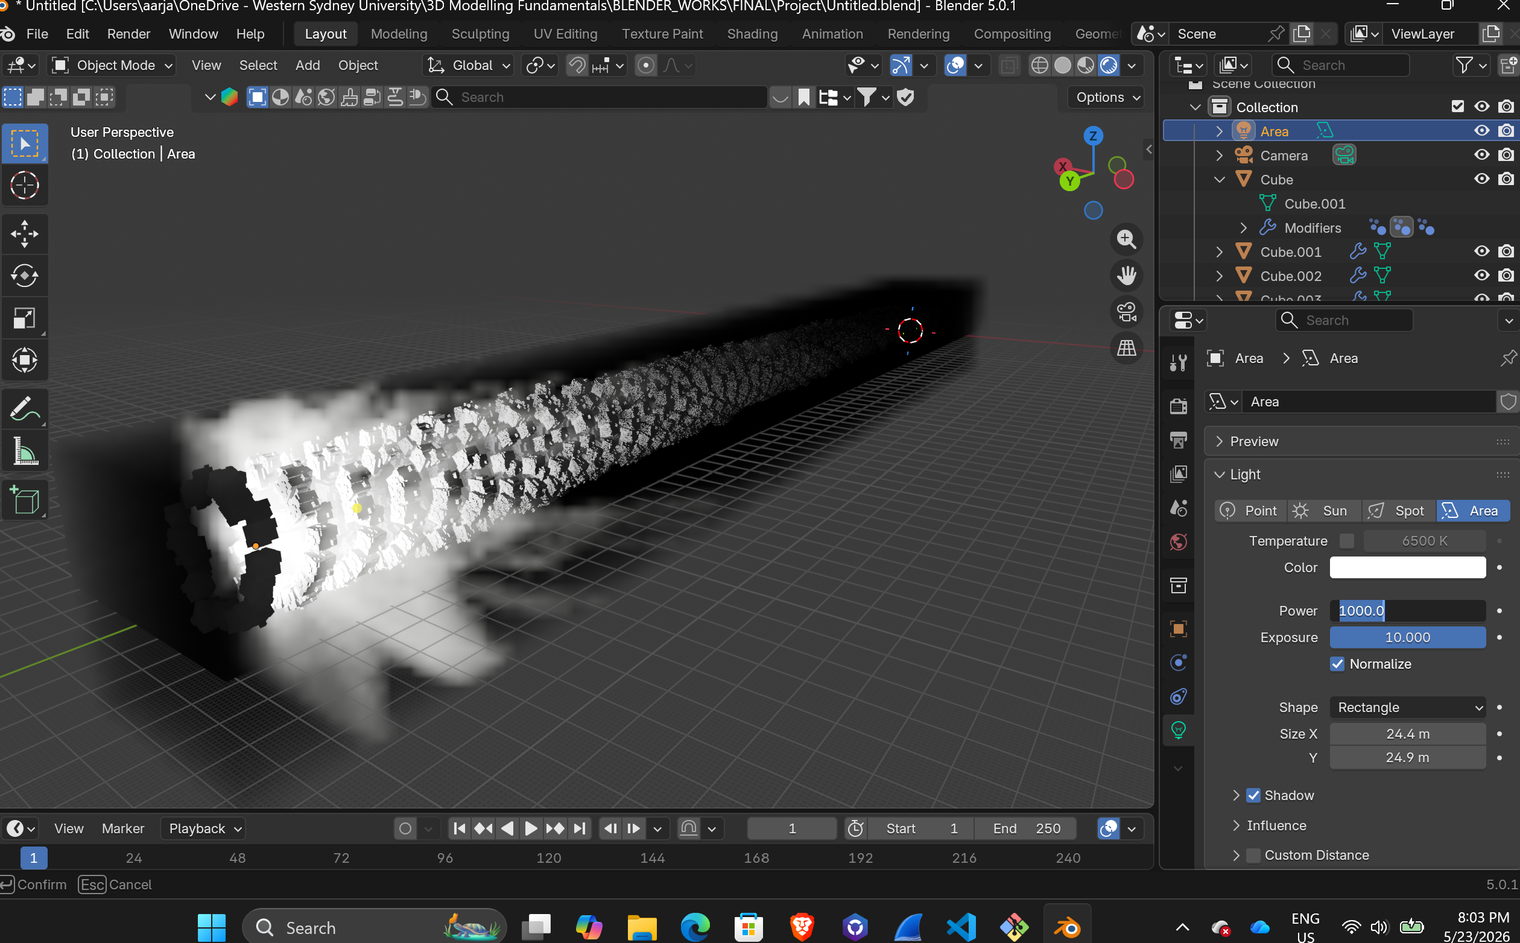Screen dimensions: 1520x943
Task: Switch perspective/orthographic projection icon
Action: pos(1127,348)
